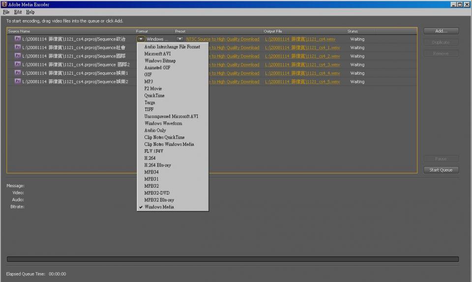Screen dimensions: 472x282
Task: Open the Preset dropdown arrow in first row
Action: coord(180,39)
